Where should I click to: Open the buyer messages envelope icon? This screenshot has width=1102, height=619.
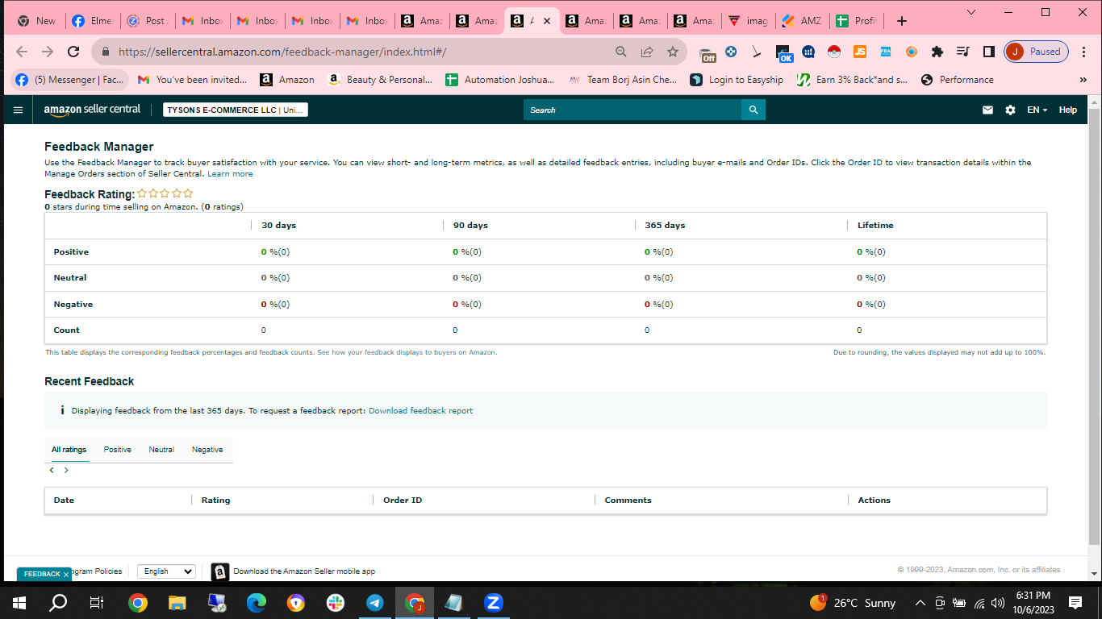(987, 110)
